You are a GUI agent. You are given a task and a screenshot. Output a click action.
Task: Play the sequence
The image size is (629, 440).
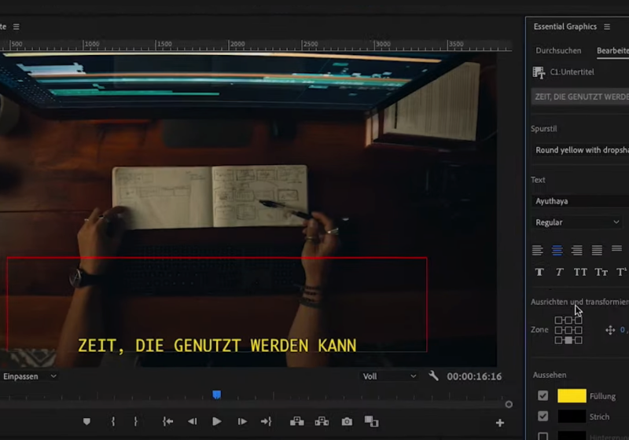(x=217, y=422)
